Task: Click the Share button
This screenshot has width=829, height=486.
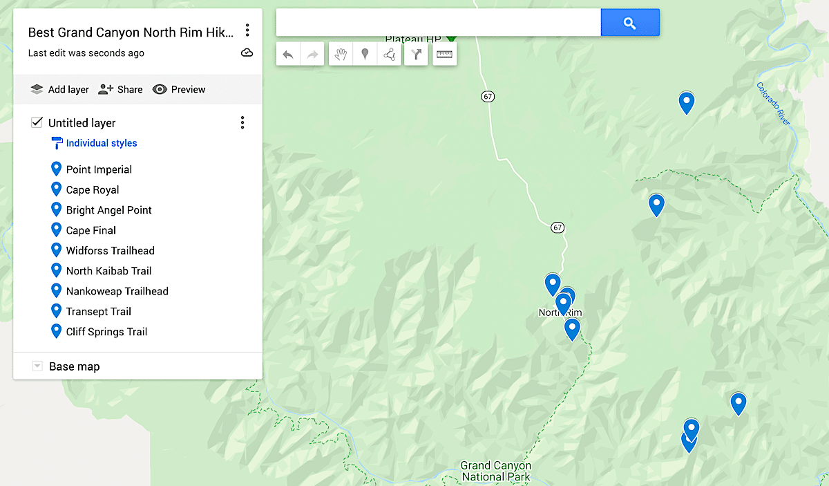Action: (120, 89)
